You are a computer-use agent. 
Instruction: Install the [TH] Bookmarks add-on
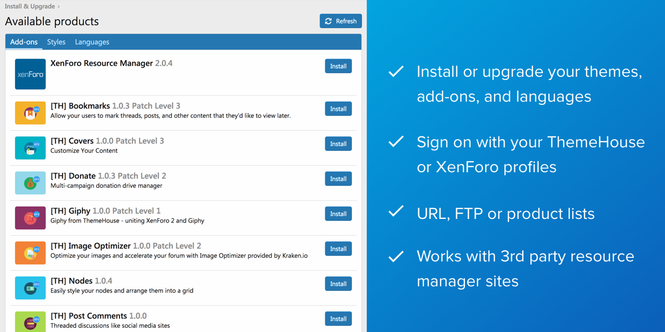pyautogui.click(x=338, y=109)
